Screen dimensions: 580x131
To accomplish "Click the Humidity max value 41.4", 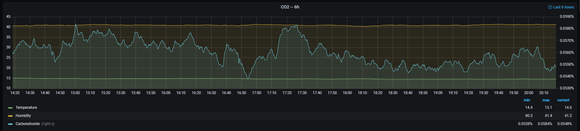I will point(548,116).
